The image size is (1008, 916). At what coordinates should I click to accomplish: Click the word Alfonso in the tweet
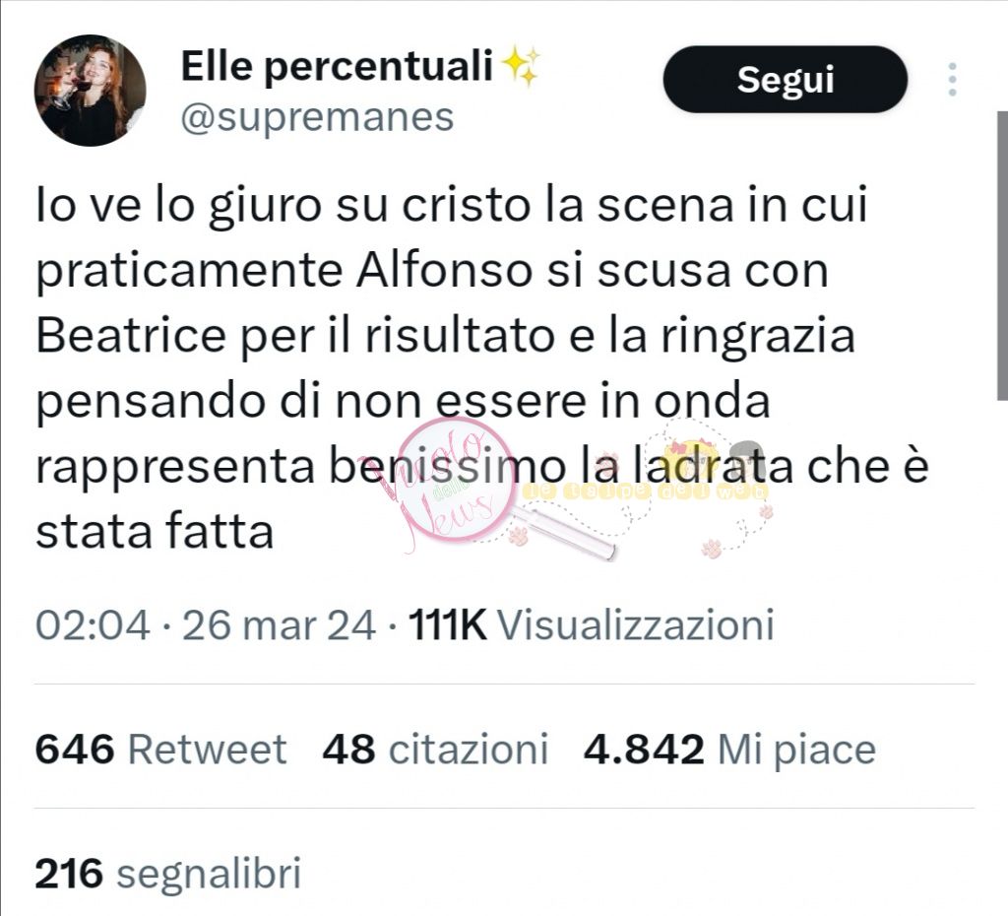[444, 270]
